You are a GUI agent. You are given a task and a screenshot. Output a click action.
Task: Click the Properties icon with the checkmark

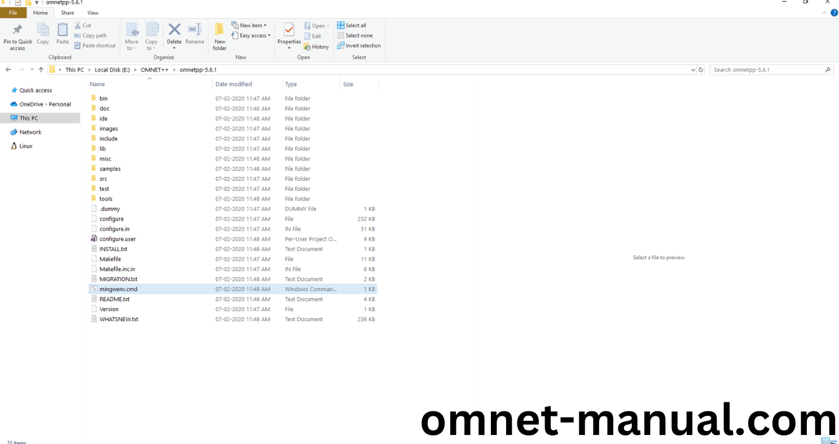(x=289, y=30)
